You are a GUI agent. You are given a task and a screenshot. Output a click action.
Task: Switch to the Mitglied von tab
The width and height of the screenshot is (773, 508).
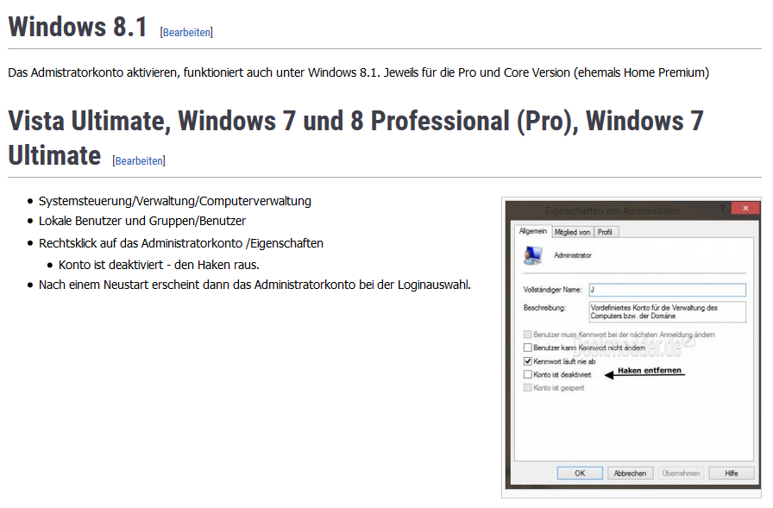click(x=572, y=232)
